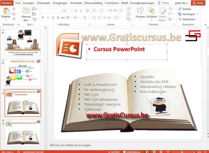Image resolution: width=209 pixels, height=153 pixels.
Task: Switch to the Invoegen tab
Action: point(28,3)
